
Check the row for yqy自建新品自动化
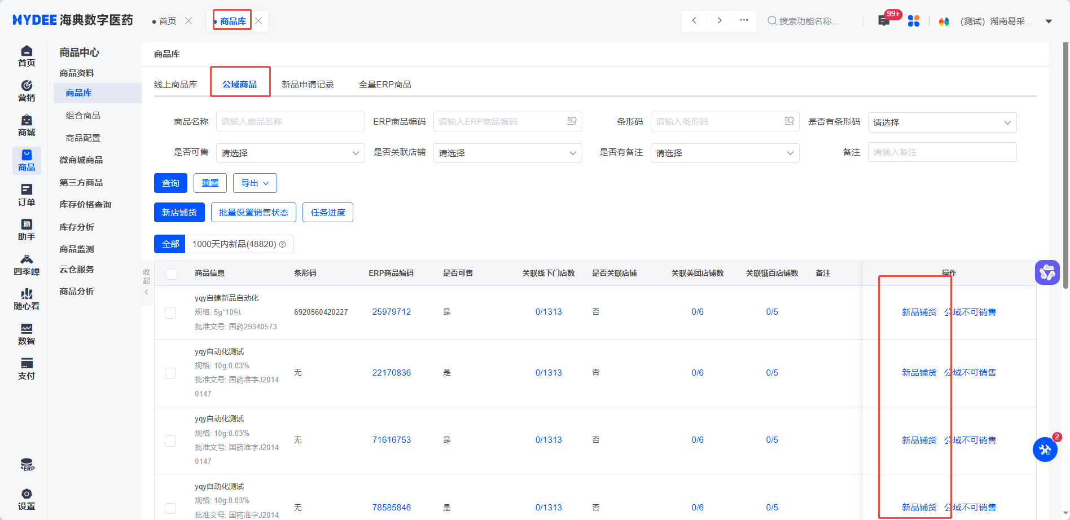click(x=170, y=312)
